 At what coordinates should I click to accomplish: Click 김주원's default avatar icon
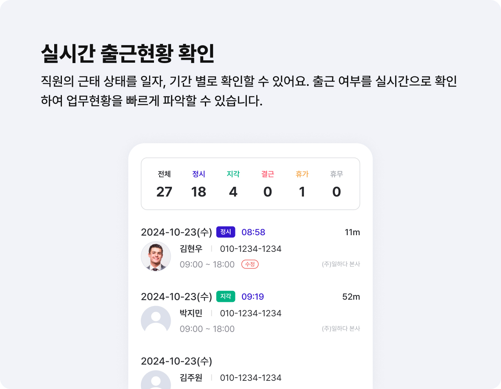click(156, 379)
